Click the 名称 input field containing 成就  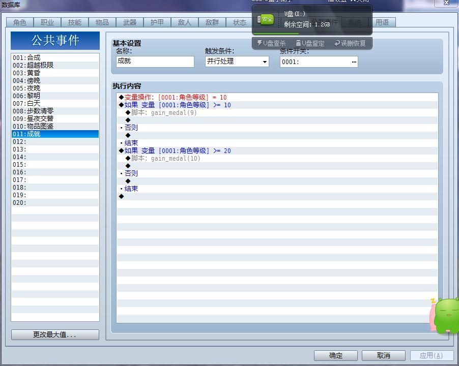[155, 62]
